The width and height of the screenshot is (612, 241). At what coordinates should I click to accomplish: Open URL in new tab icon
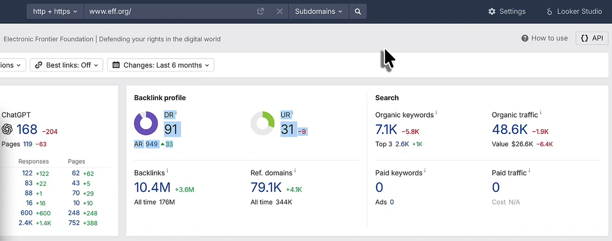(x=261, y=11)
